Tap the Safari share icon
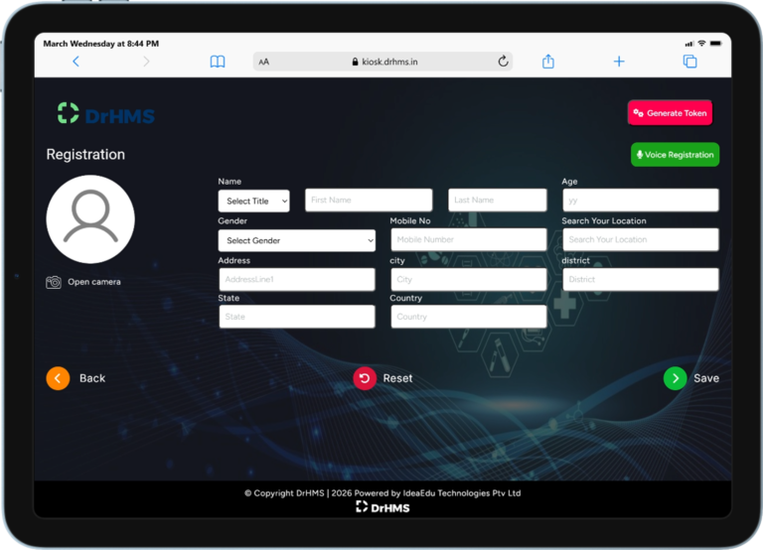This screenshot has width=763, height=550. pos(548,62)
